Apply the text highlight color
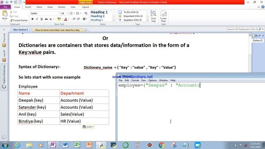 [59, 19]
